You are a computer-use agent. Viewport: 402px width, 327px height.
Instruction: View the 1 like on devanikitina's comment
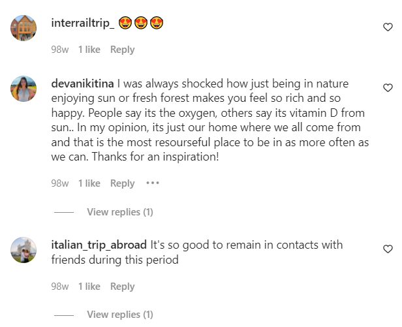coord(89,183)
